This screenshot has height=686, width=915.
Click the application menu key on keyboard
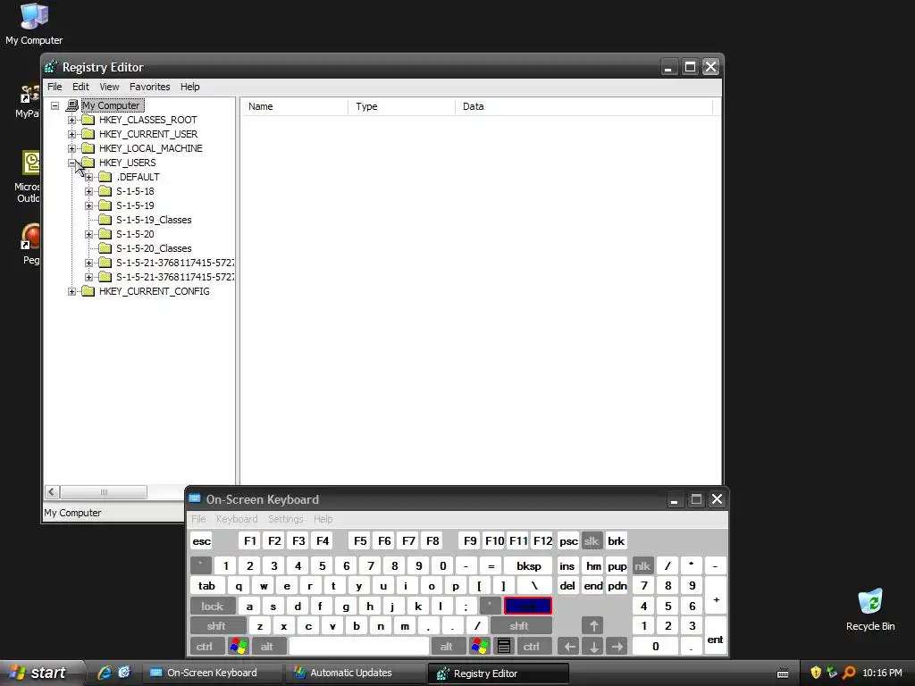504,647
